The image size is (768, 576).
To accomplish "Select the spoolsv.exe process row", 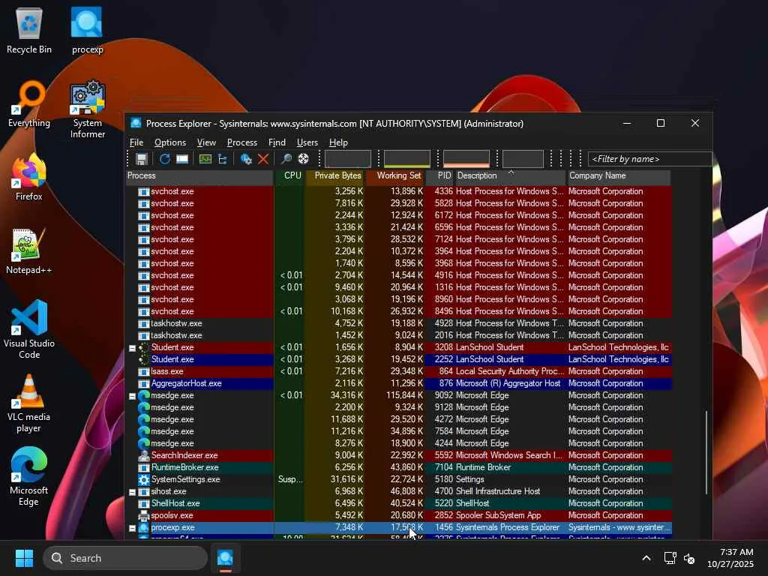I will [399, 515].
